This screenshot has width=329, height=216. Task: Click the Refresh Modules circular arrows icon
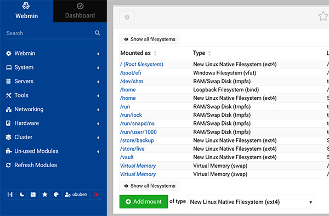(x=8, y=165)
